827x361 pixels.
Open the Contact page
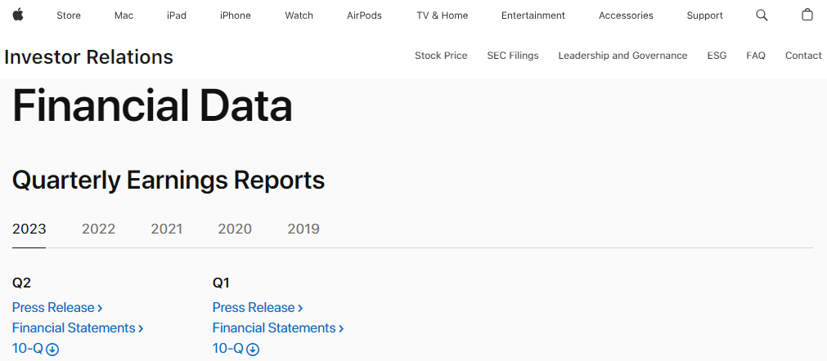click(x=803, y=56)
